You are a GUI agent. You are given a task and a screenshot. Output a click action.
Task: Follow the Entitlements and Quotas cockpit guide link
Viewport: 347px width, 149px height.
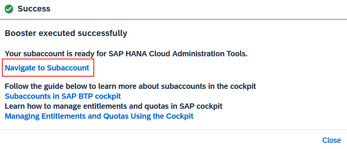99,116
